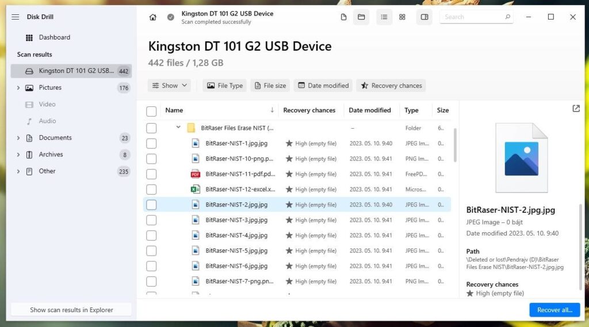The width and height of the screenshot is (589, 327).
Task: Click the Kingston drive icon in the sidebar
Action: (x=29, y=71)
